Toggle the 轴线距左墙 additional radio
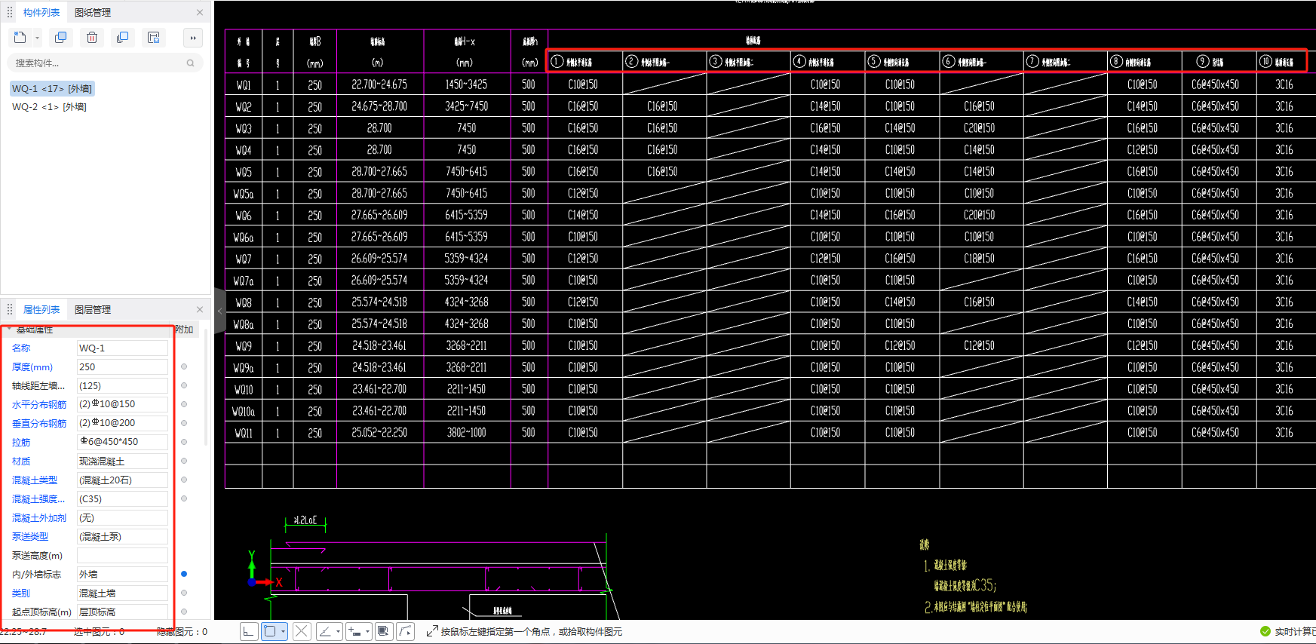 click(x=184, y=386)
